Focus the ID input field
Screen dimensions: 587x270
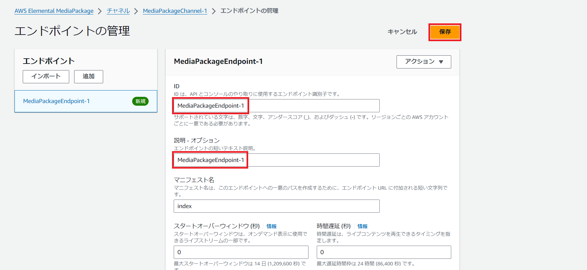[x=277, y=106]
